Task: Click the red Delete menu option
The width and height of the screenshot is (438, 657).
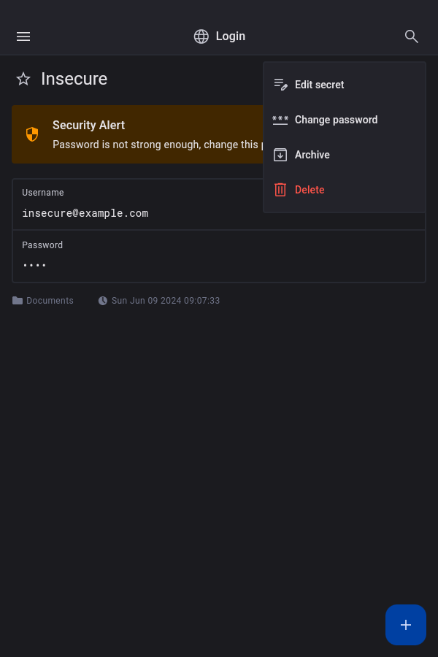Action: (x=310, y=190)
